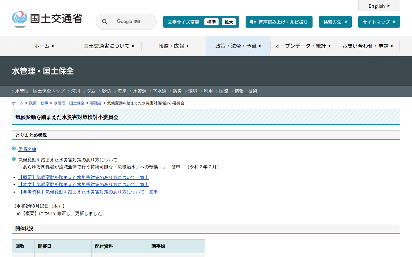Go to 河川 in the sub-navigation
412x257 pixels.
click(76, 91)
